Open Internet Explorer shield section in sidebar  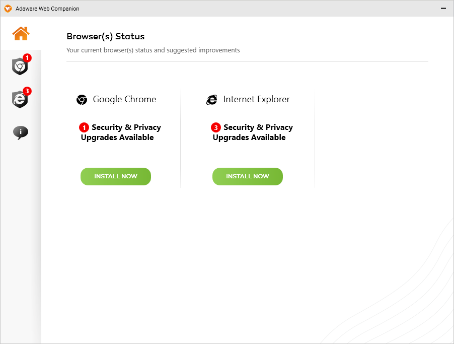click(x=20, y=100)
